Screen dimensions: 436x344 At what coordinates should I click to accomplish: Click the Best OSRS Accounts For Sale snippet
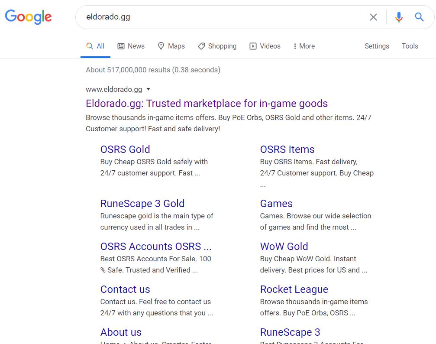coord(156,264)
